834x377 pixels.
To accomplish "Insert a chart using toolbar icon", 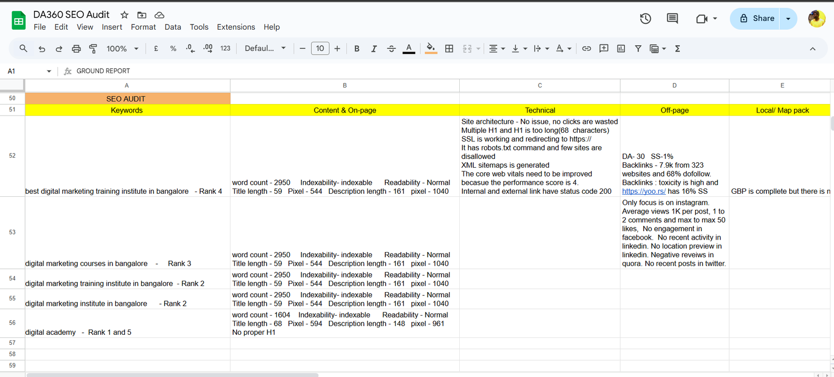I will point(621,48).
